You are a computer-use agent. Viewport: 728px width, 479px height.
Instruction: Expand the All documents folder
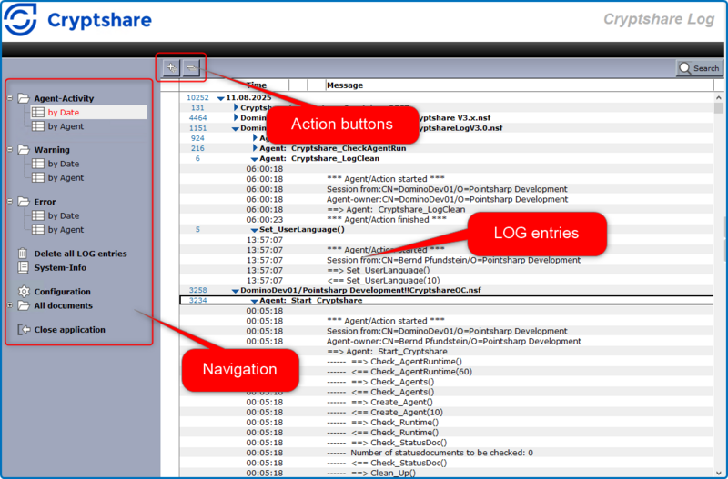tap(10, 306)
